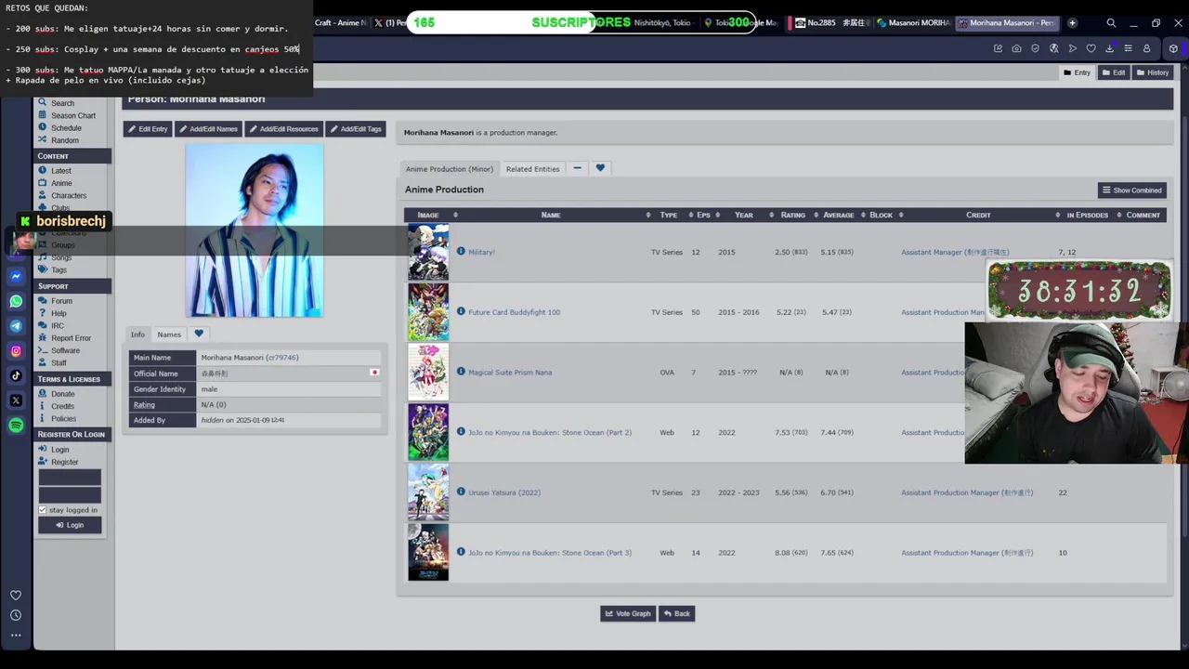Click the info icon beside Military!
The width and height of the screenshot is (1189, 669).
click(x=461, y=251)
